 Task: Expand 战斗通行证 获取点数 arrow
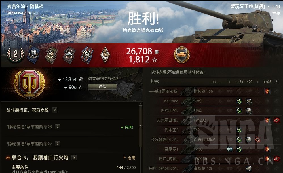[55, 110]
